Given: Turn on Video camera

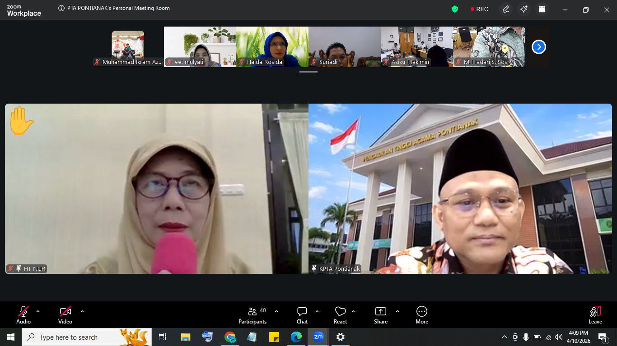Looking at the screenshot, I should click(65, 315).
